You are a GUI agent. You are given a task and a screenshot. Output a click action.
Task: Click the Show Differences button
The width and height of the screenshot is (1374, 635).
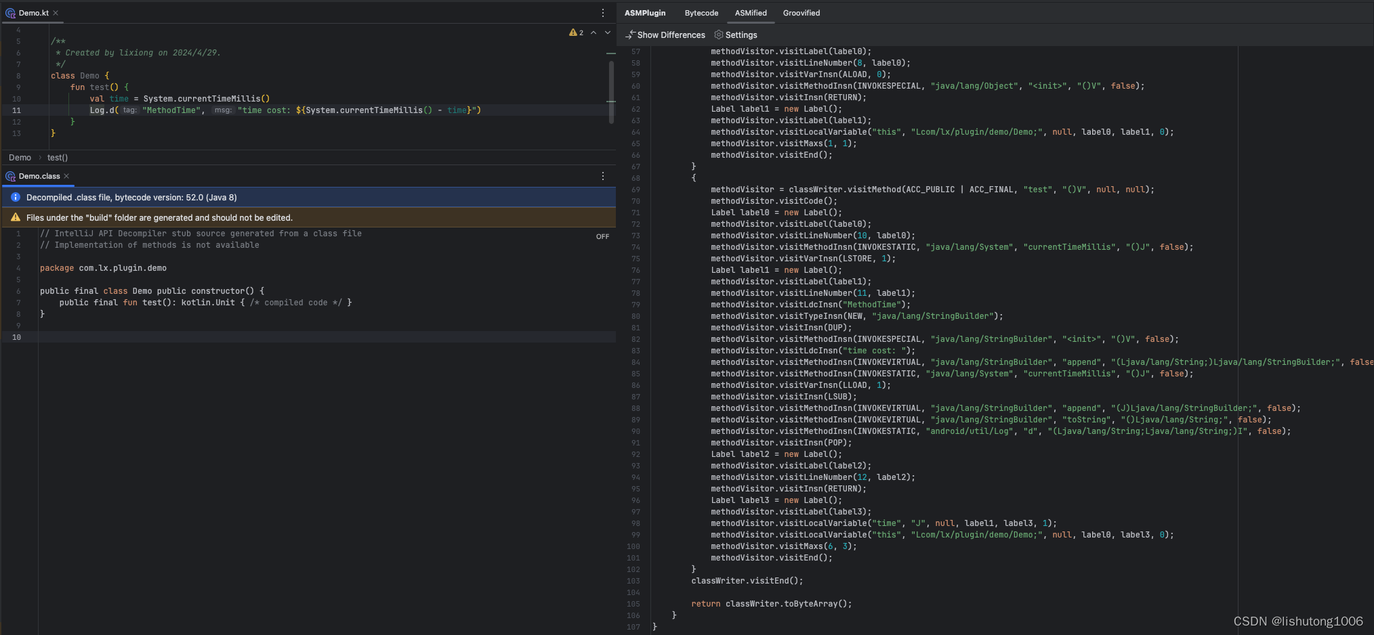665,35
